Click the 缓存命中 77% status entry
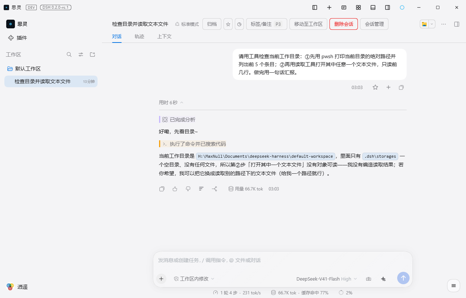Viewport: 466px width, 298px height. point(315,293)
